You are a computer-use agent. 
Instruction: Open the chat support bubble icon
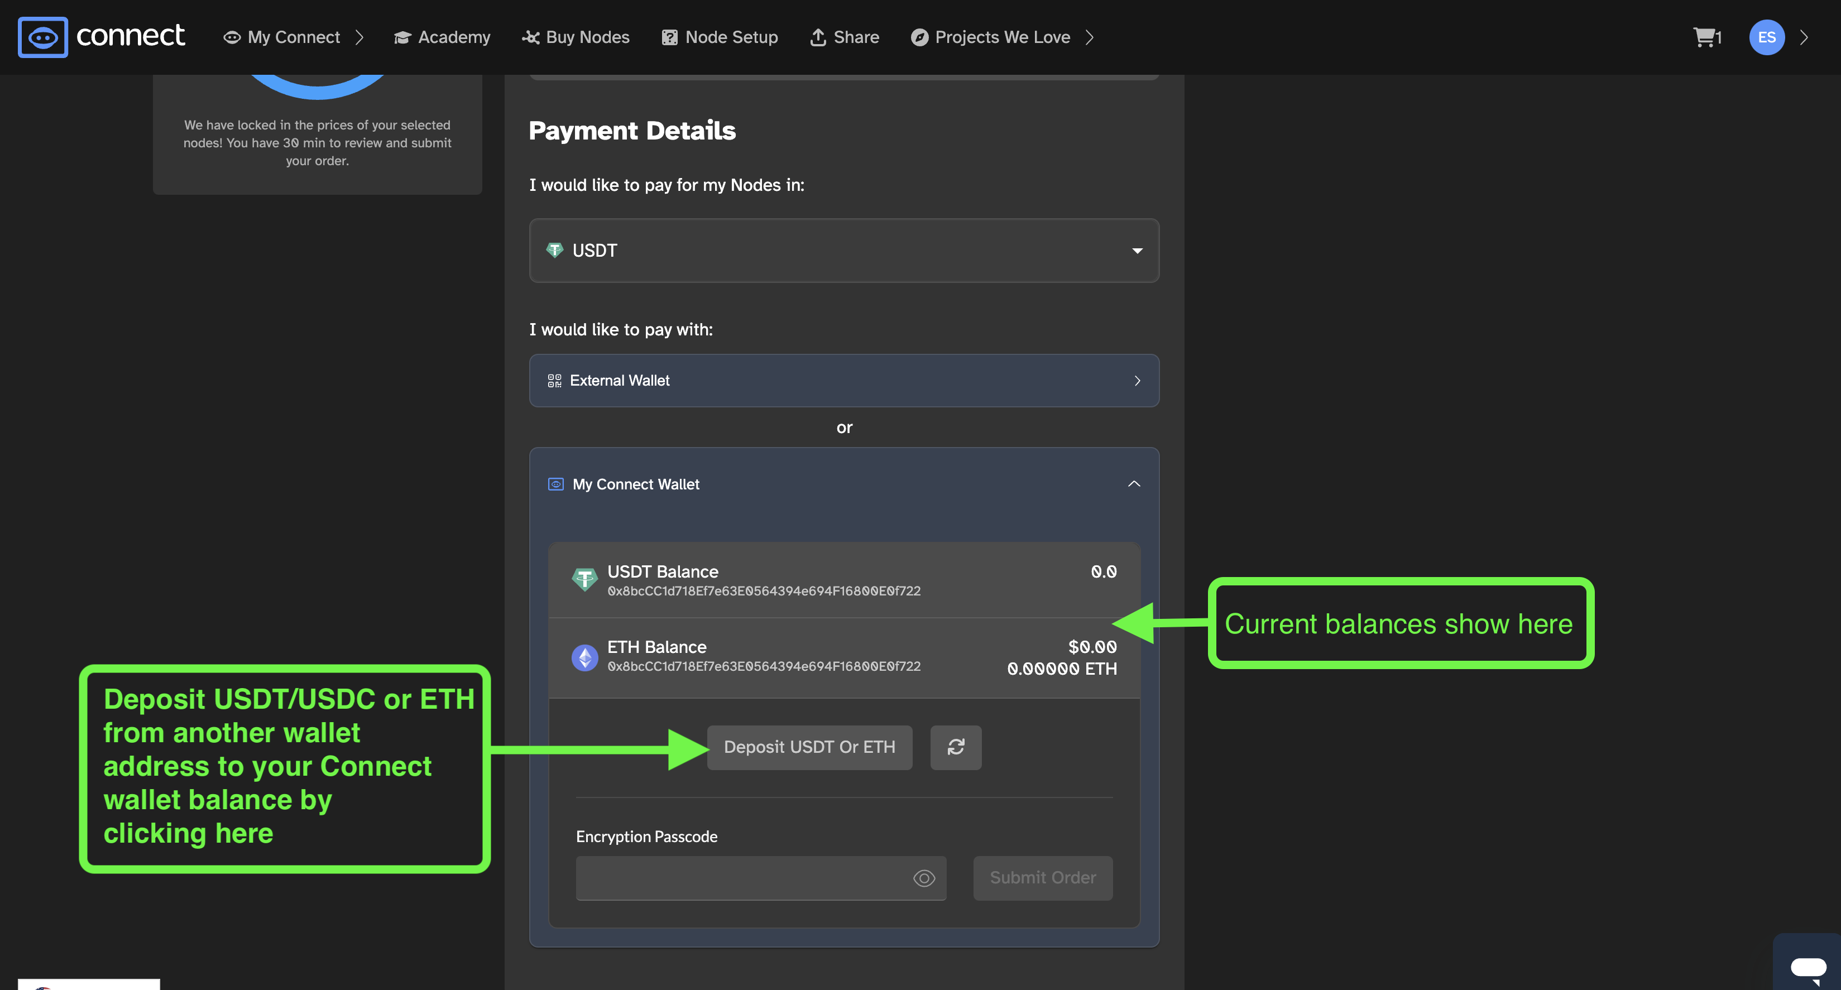[x=1808, y=969]
